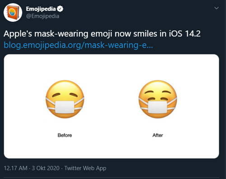
Task: Click the blue verified badge
Action: (x=60, y=9)
